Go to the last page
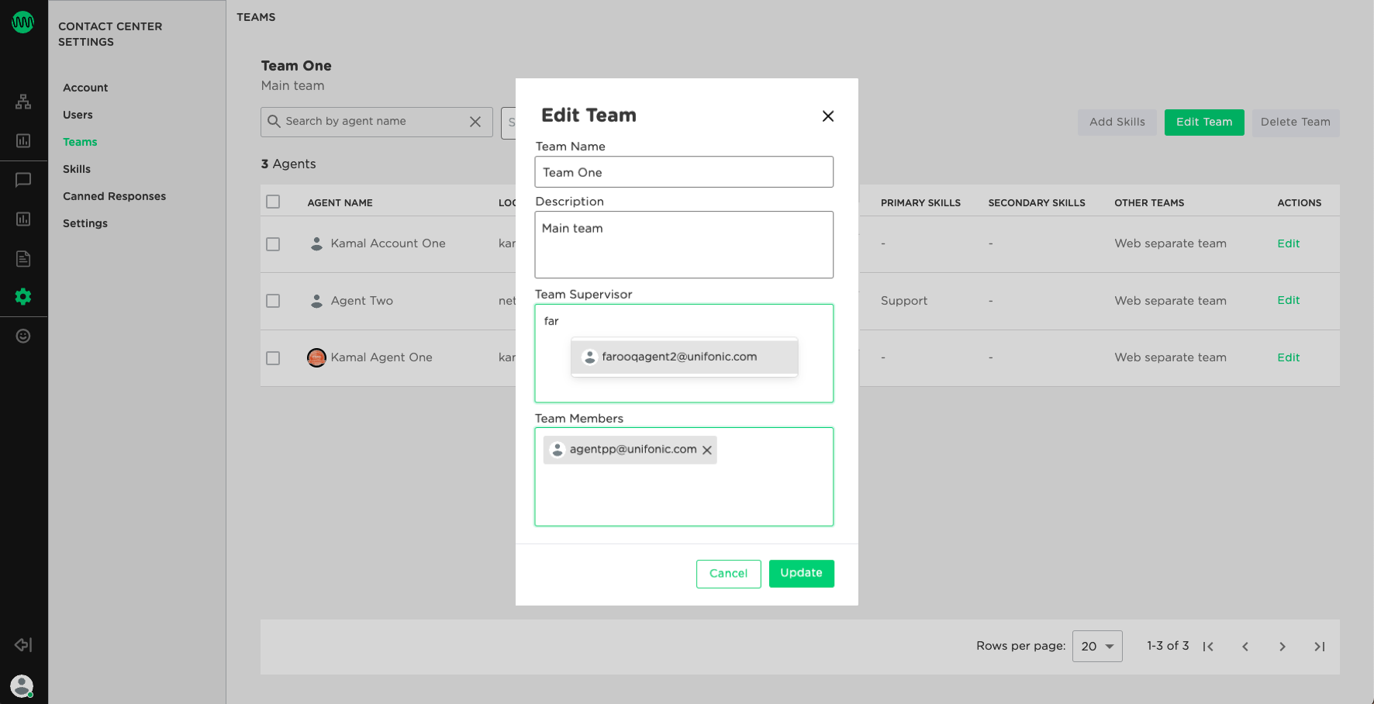This screenshot has height=704, width=1374. tap(1320, 647)
